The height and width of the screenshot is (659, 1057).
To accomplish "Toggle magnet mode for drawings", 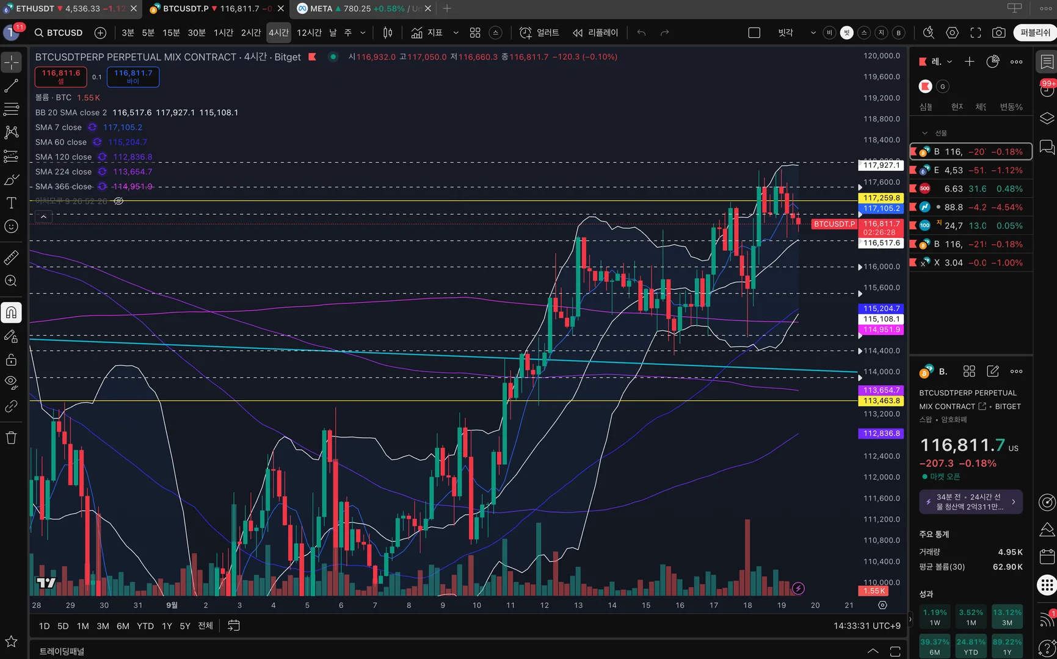I will tap(12, 313).
